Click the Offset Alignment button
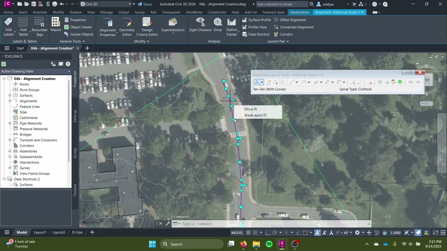 tap(290, 20)
